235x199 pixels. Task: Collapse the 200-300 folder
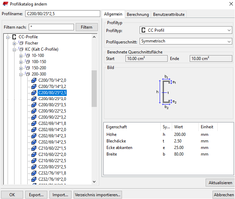pyautogui.click(x=21, y=74)
